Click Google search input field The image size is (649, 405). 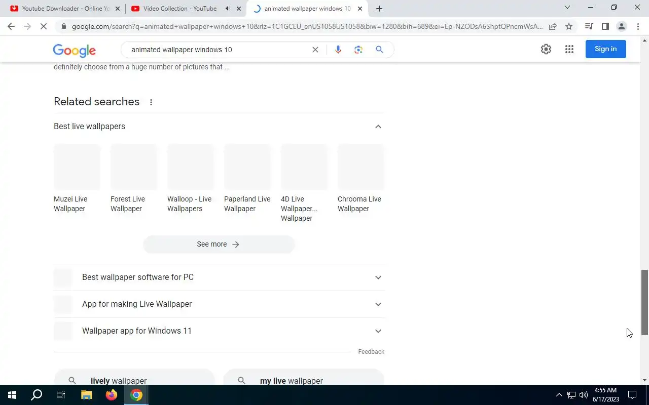218,50
